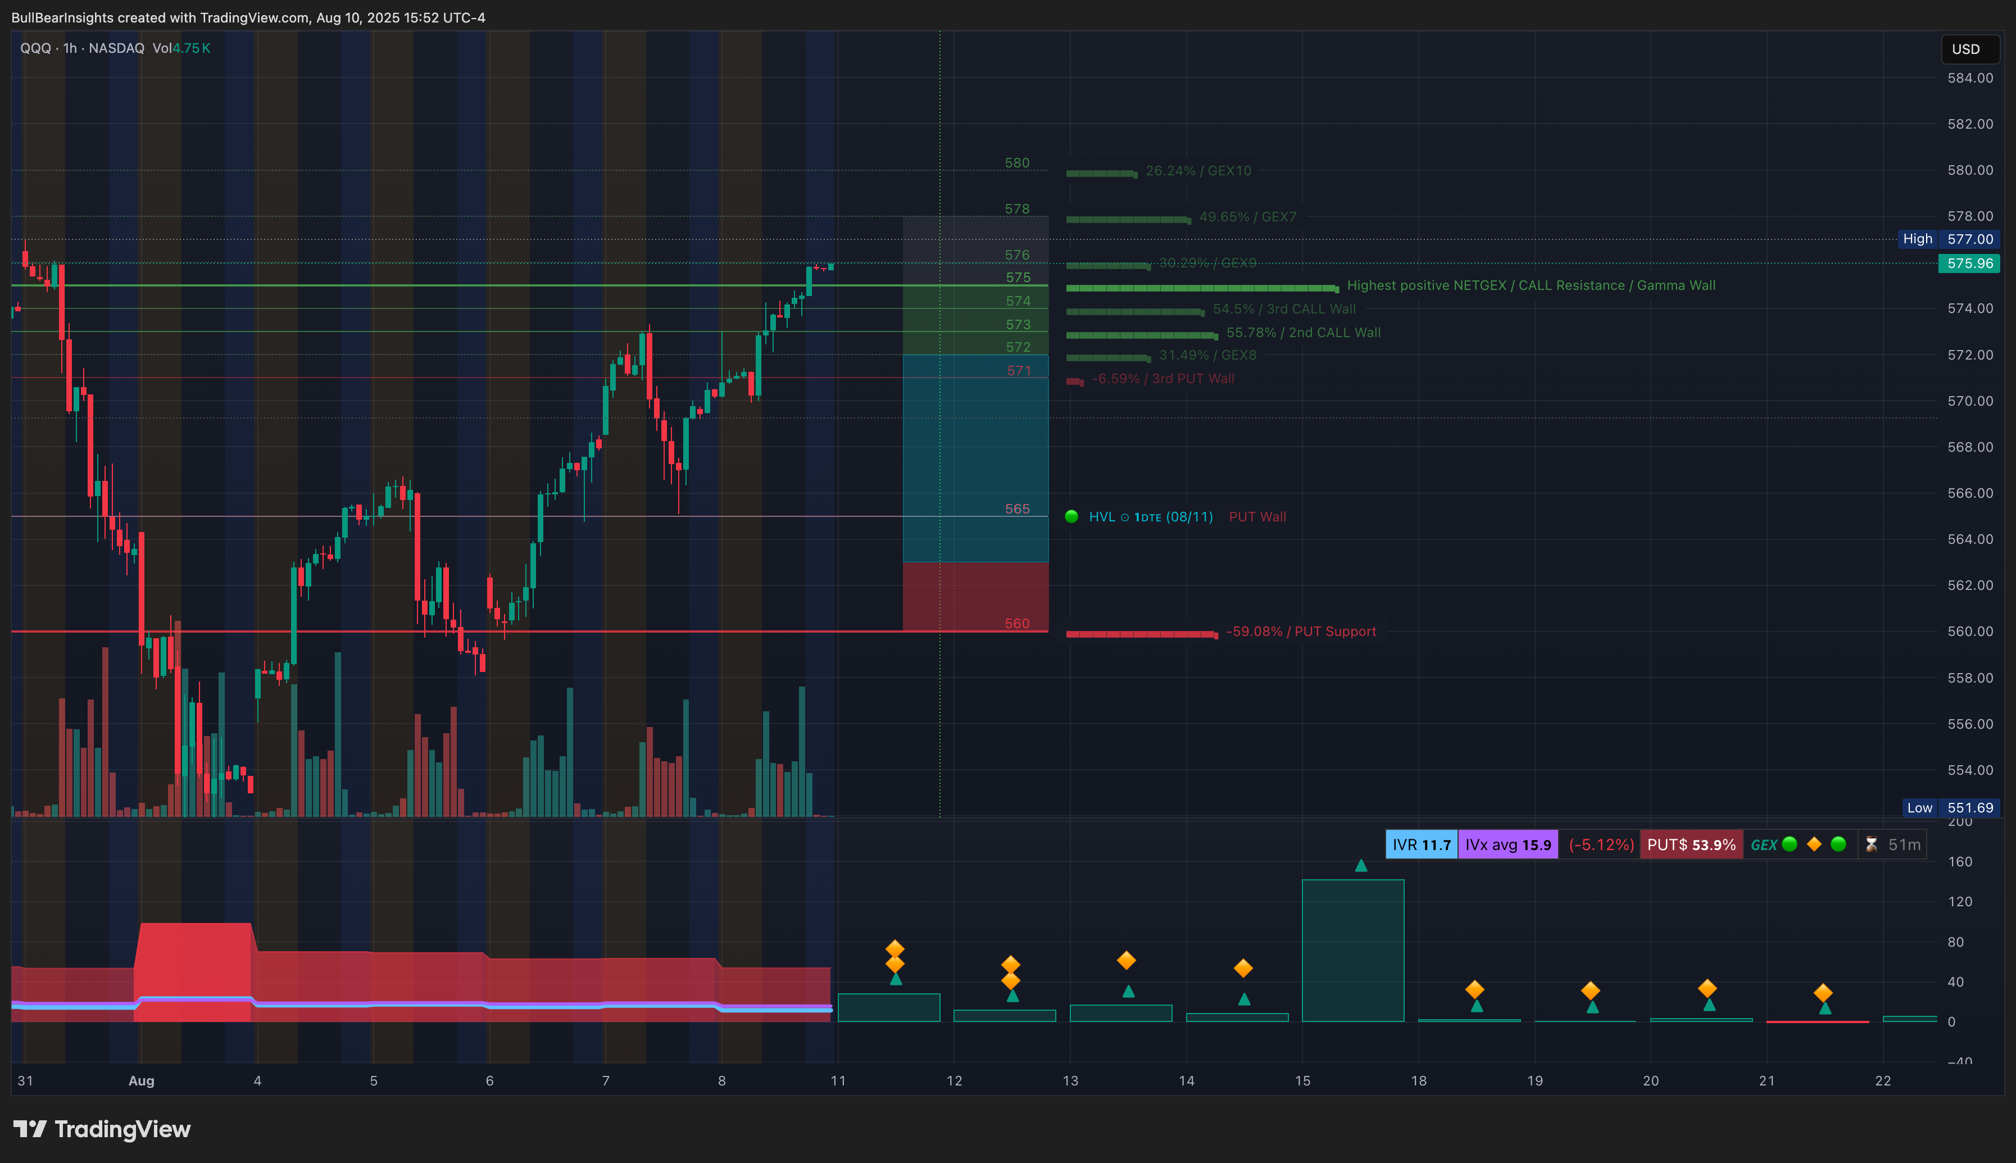Click the (-5.12%) value
Image resolution: width=2016 pixels, height=1163 pixels.
click(1601, 844)
